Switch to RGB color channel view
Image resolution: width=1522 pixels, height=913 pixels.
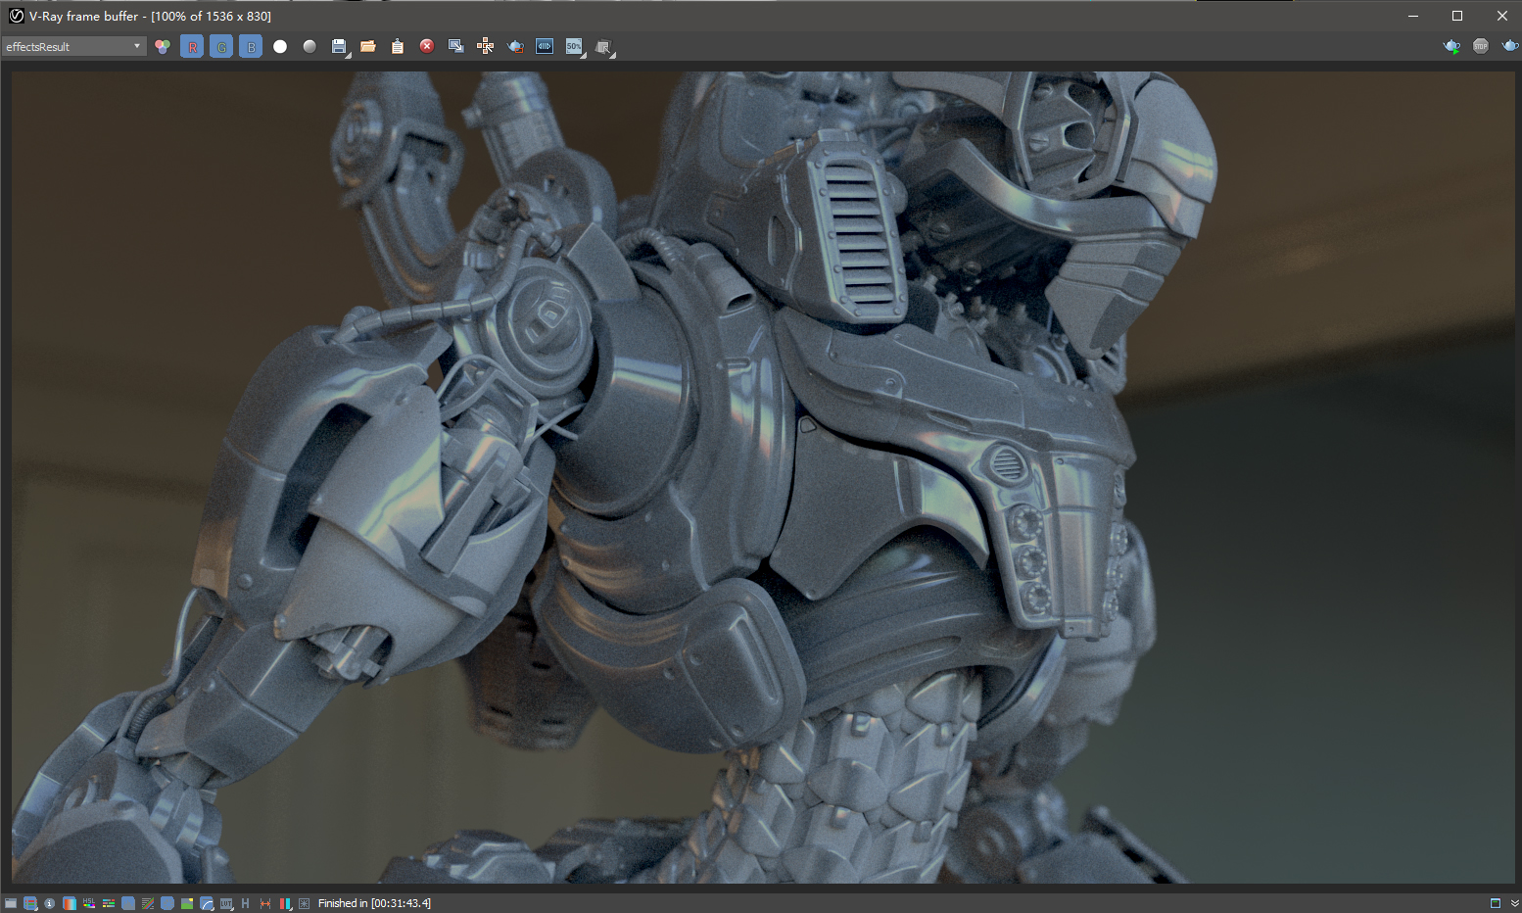click(x=163, y=46)
